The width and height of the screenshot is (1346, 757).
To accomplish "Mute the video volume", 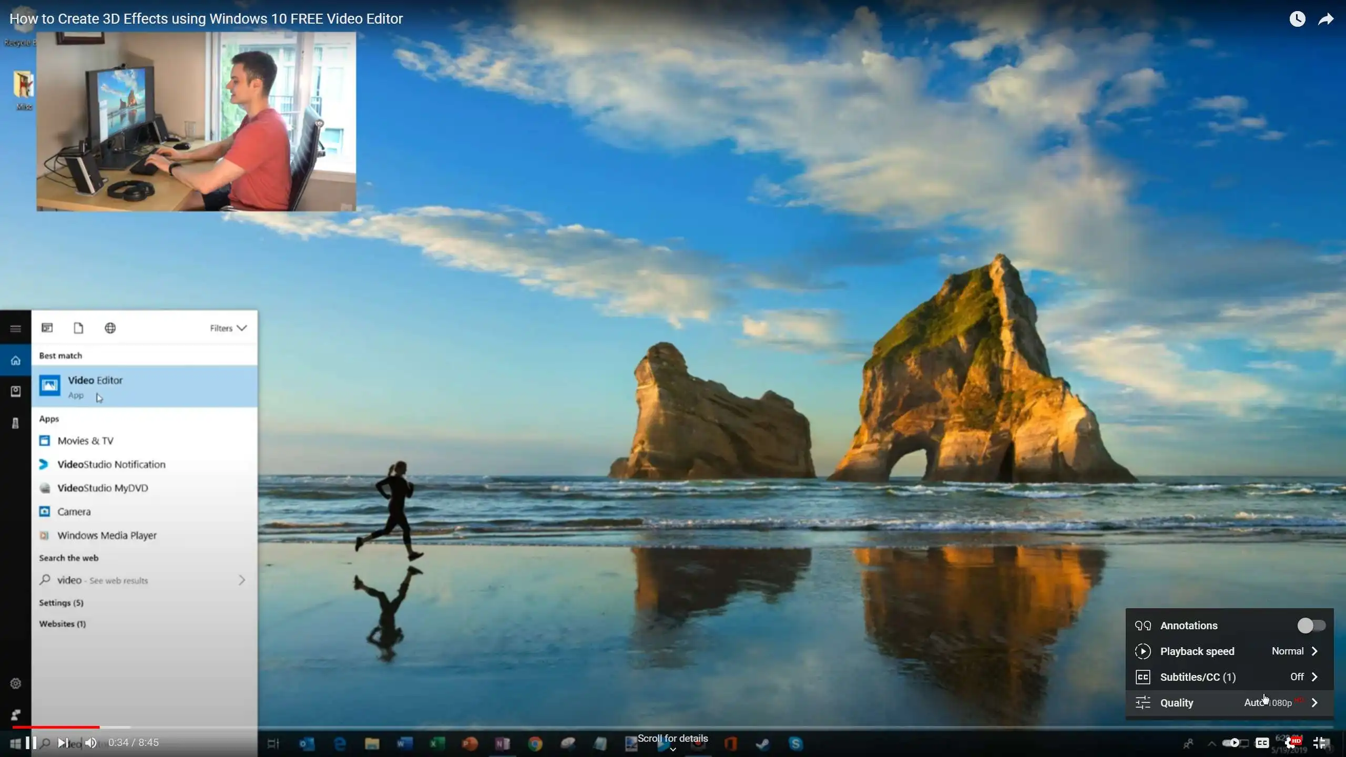I will 91,742.
